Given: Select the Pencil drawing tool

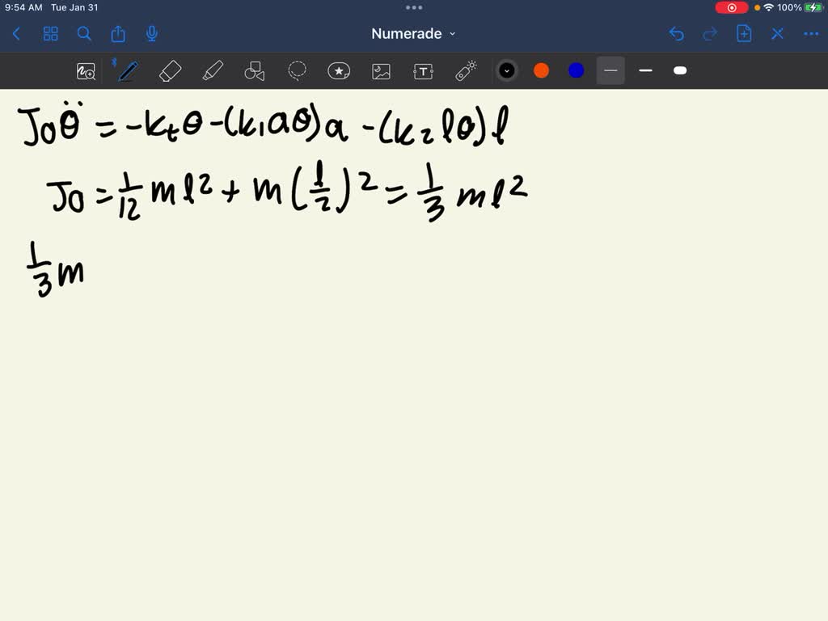Looking at the screenshot, I should (x=127, y=70).
